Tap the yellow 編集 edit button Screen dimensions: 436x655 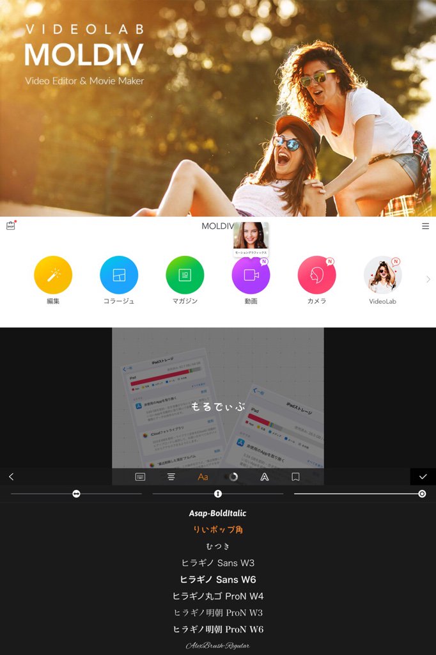pos(53,275)
